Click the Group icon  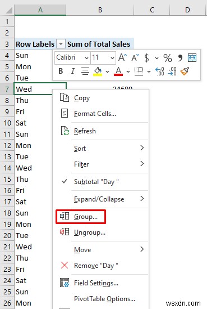click(x=65, y=216)
